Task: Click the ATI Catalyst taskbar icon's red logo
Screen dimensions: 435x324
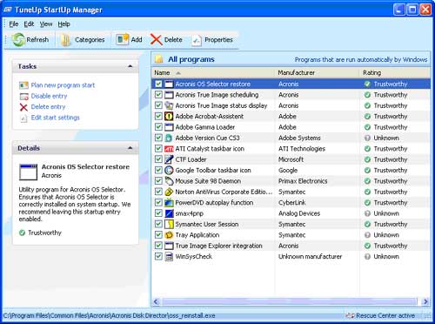Action: tap(169, 149)
